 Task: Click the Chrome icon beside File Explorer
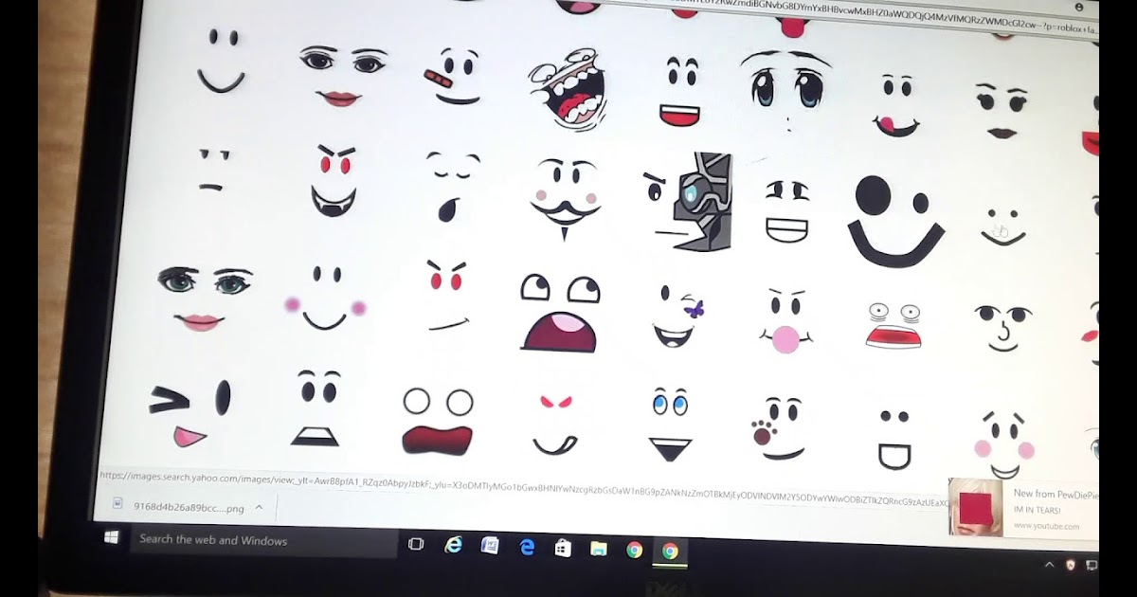[x=634, y=550]
